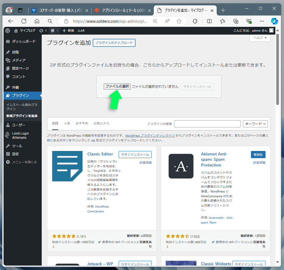Open the Browser essentials heart icon
The image size is (284, 270).
[249, 21]
